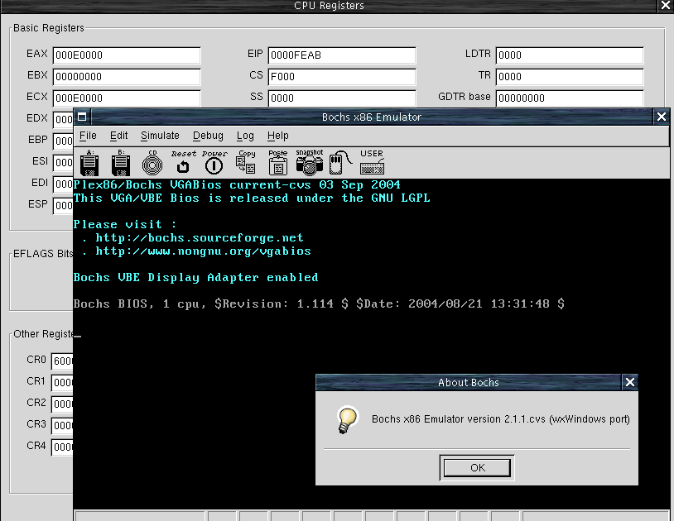Click the EDX register field
Viewport: 674px width, 521px height.
(63, 120)
